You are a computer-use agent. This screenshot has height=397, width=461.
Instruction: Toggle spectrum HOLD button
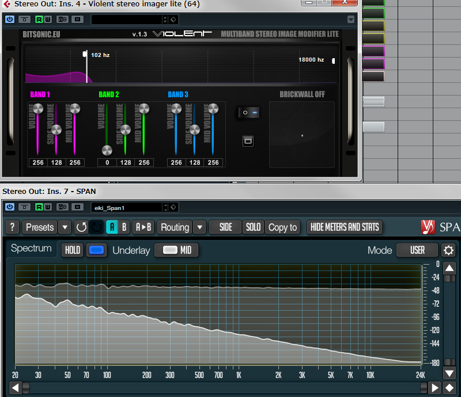pyautogui.click(x=73, y=250)
